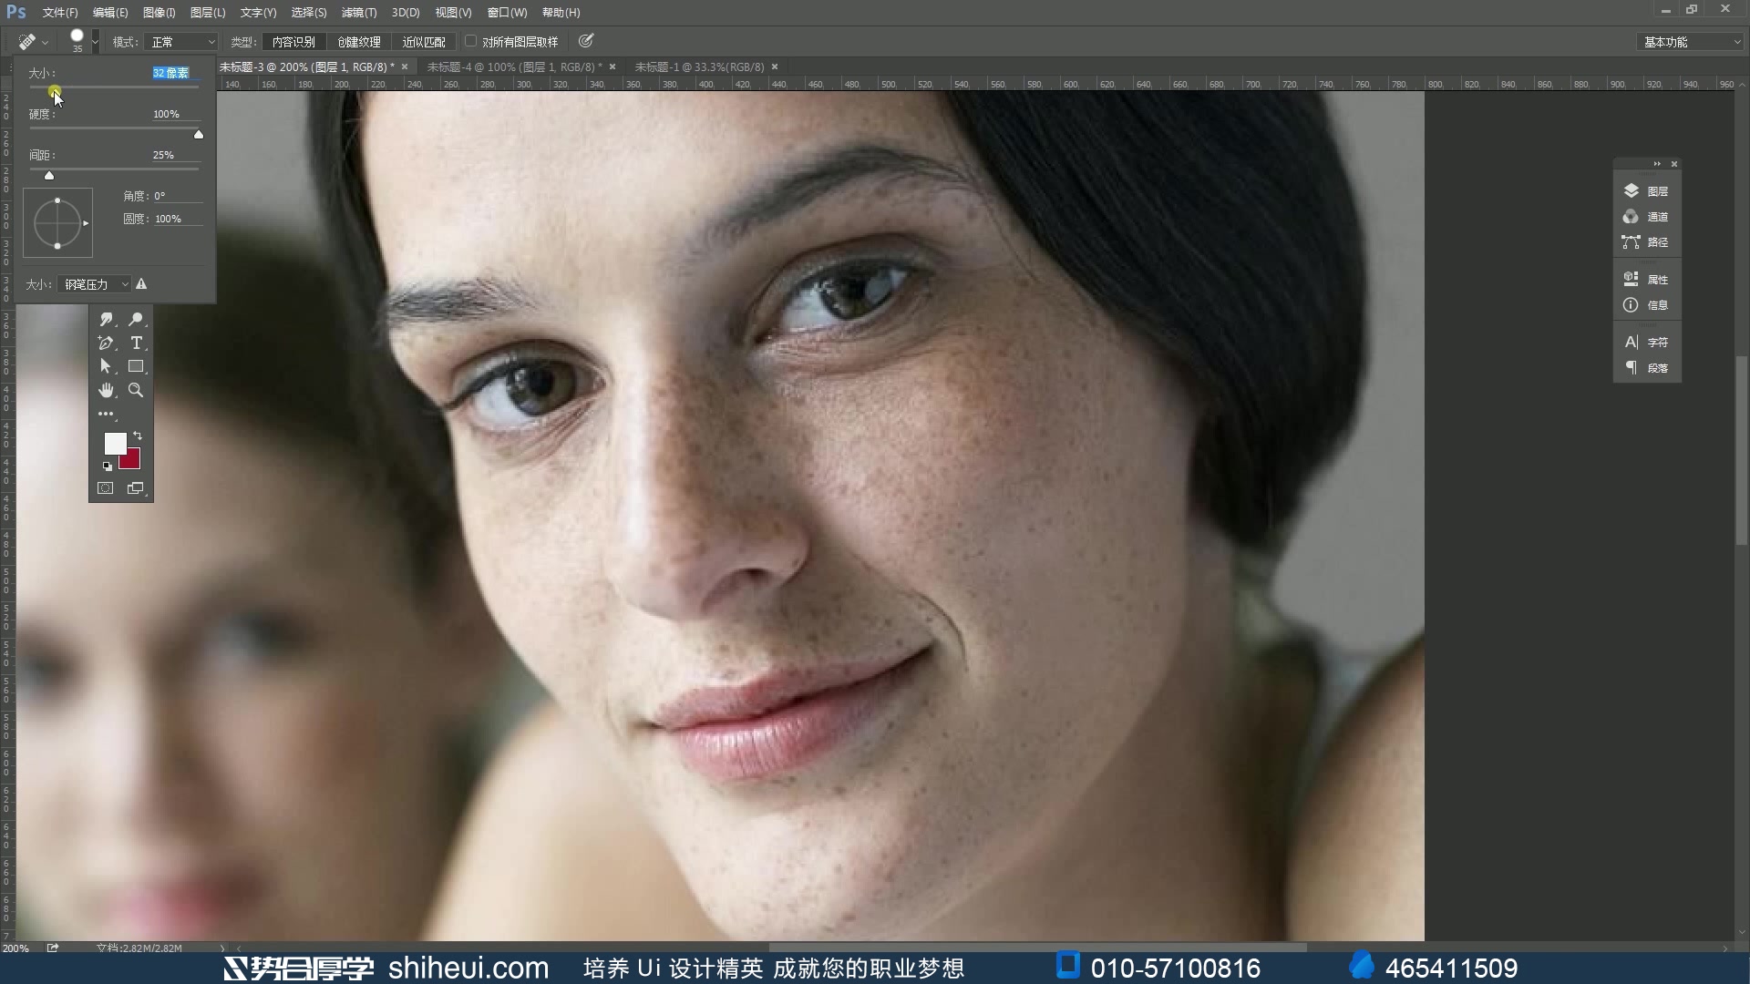The height and width of the screenshot is (984, 1750).
Task: Click the status bar export icon
Action: pyautogui.click(x=53, y=948)
